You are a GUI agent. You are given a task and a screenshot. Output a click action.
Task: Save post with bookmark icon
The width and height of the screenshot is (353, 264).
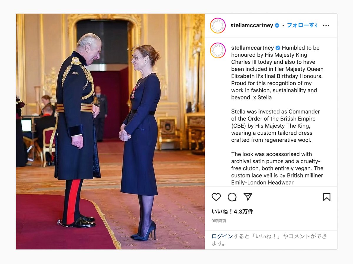pyautogui.click(x=327, y=197)
